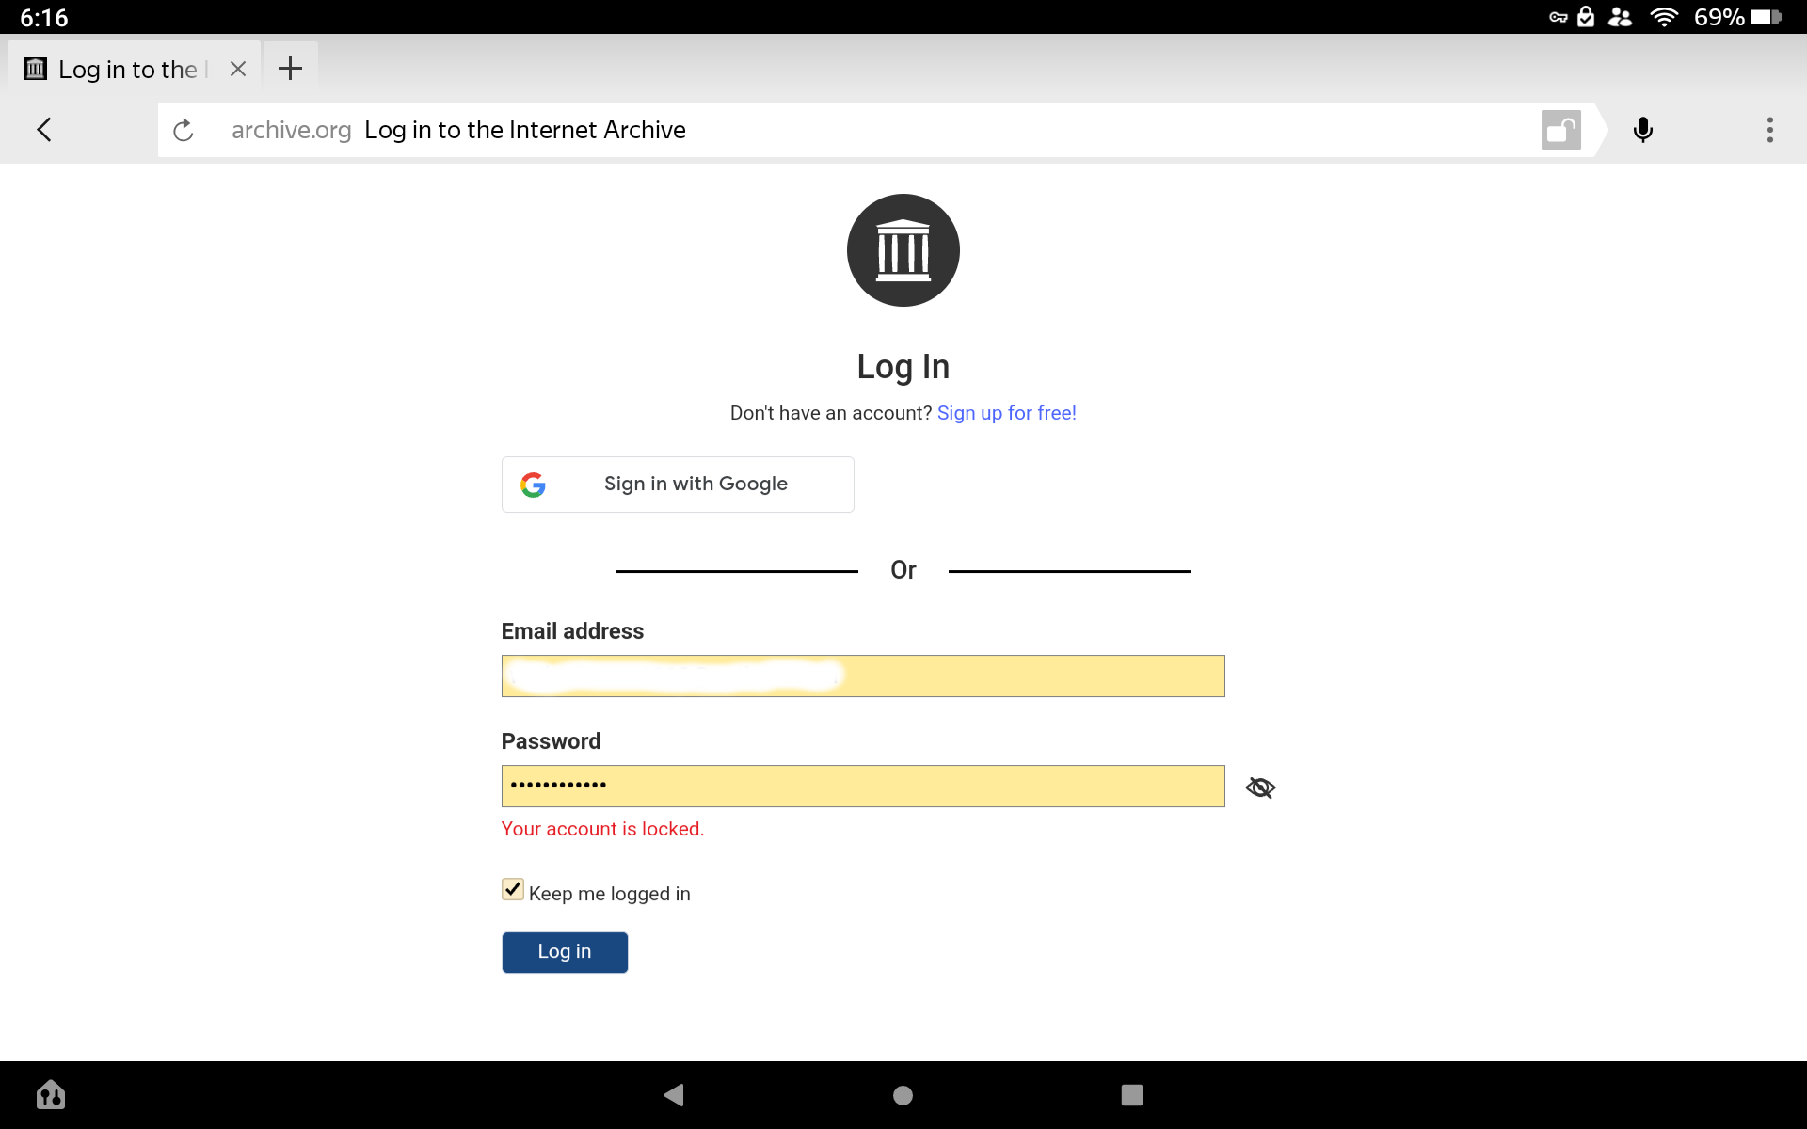Click the 'Your account is locked.' message

pyautogui.click(x=602, y=829)
